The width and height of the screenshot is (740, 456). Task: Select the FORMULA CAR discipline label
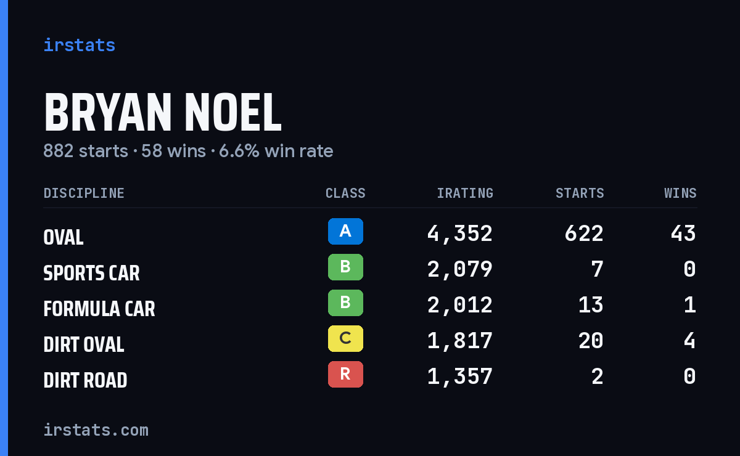click(99, 309)
